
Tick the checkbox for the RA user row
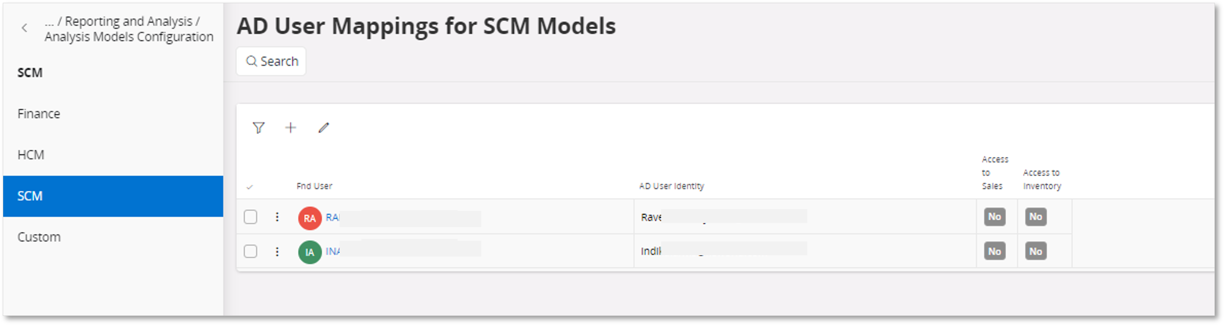(x=251, y=217)
